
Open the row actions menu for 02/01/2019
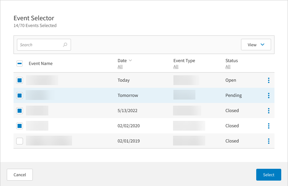click(x=268, y=141)
